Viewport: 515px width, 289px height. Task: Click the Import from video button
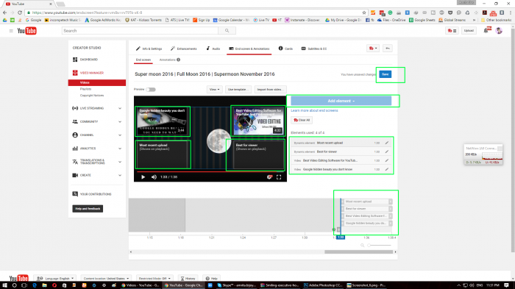[x=270, y=89]
